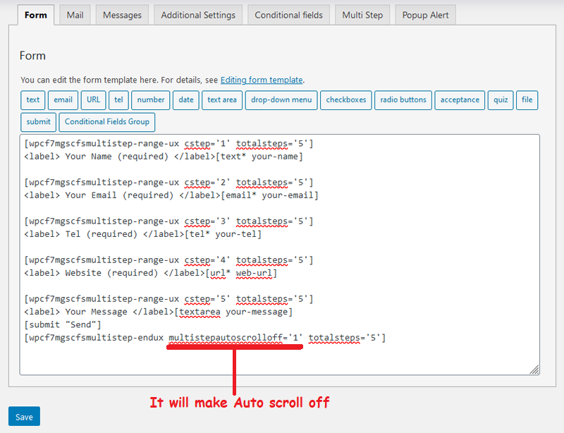Add a date field tag

186,100
